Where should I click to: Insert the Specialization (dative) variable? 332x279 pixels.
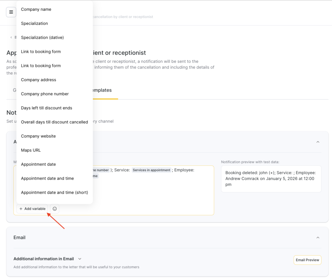coord(42,38)
